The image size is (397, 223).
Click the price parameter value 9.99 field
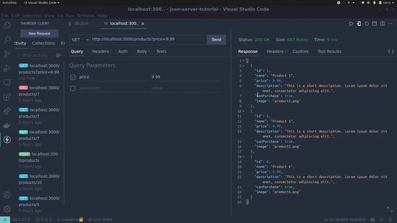click(x=185, y=77)
